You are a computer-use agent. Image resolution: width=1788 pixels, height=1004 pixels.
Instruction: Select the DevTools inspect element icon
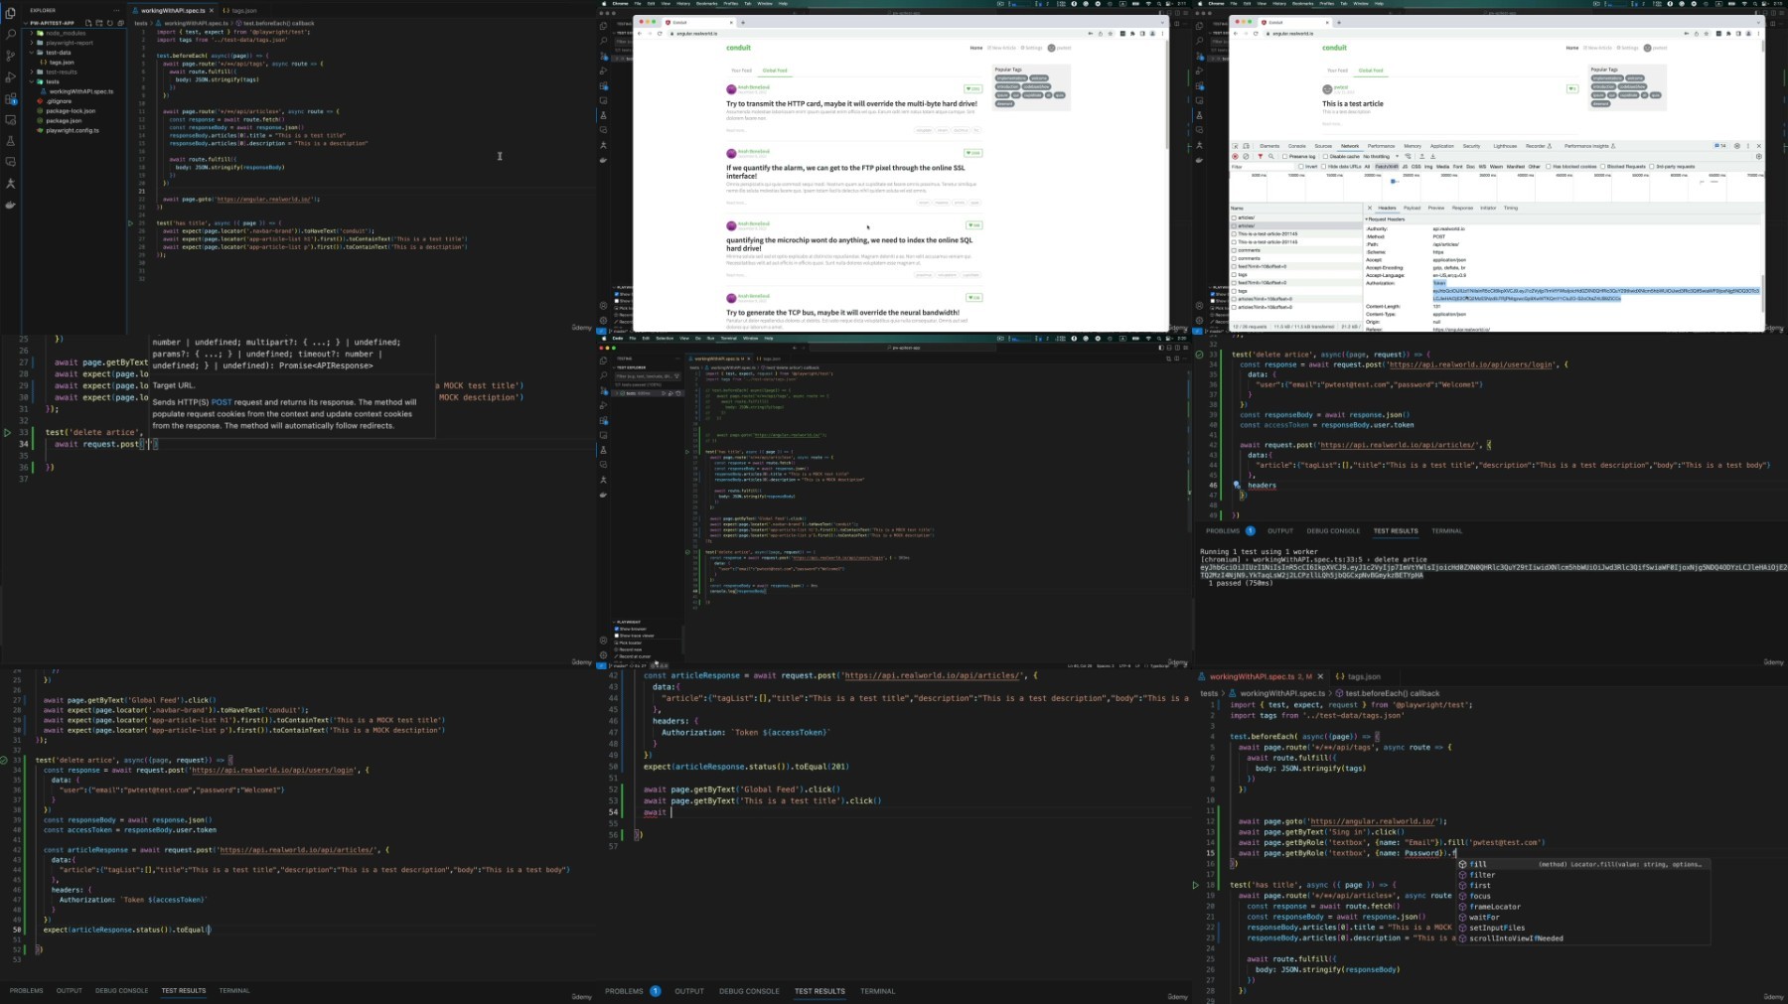tap(1236, 146)
